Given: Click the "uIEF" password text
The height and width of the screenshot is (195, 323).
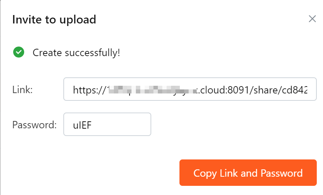Looking at the screenshot, I should pyautogui.click(x=82, y=125).
